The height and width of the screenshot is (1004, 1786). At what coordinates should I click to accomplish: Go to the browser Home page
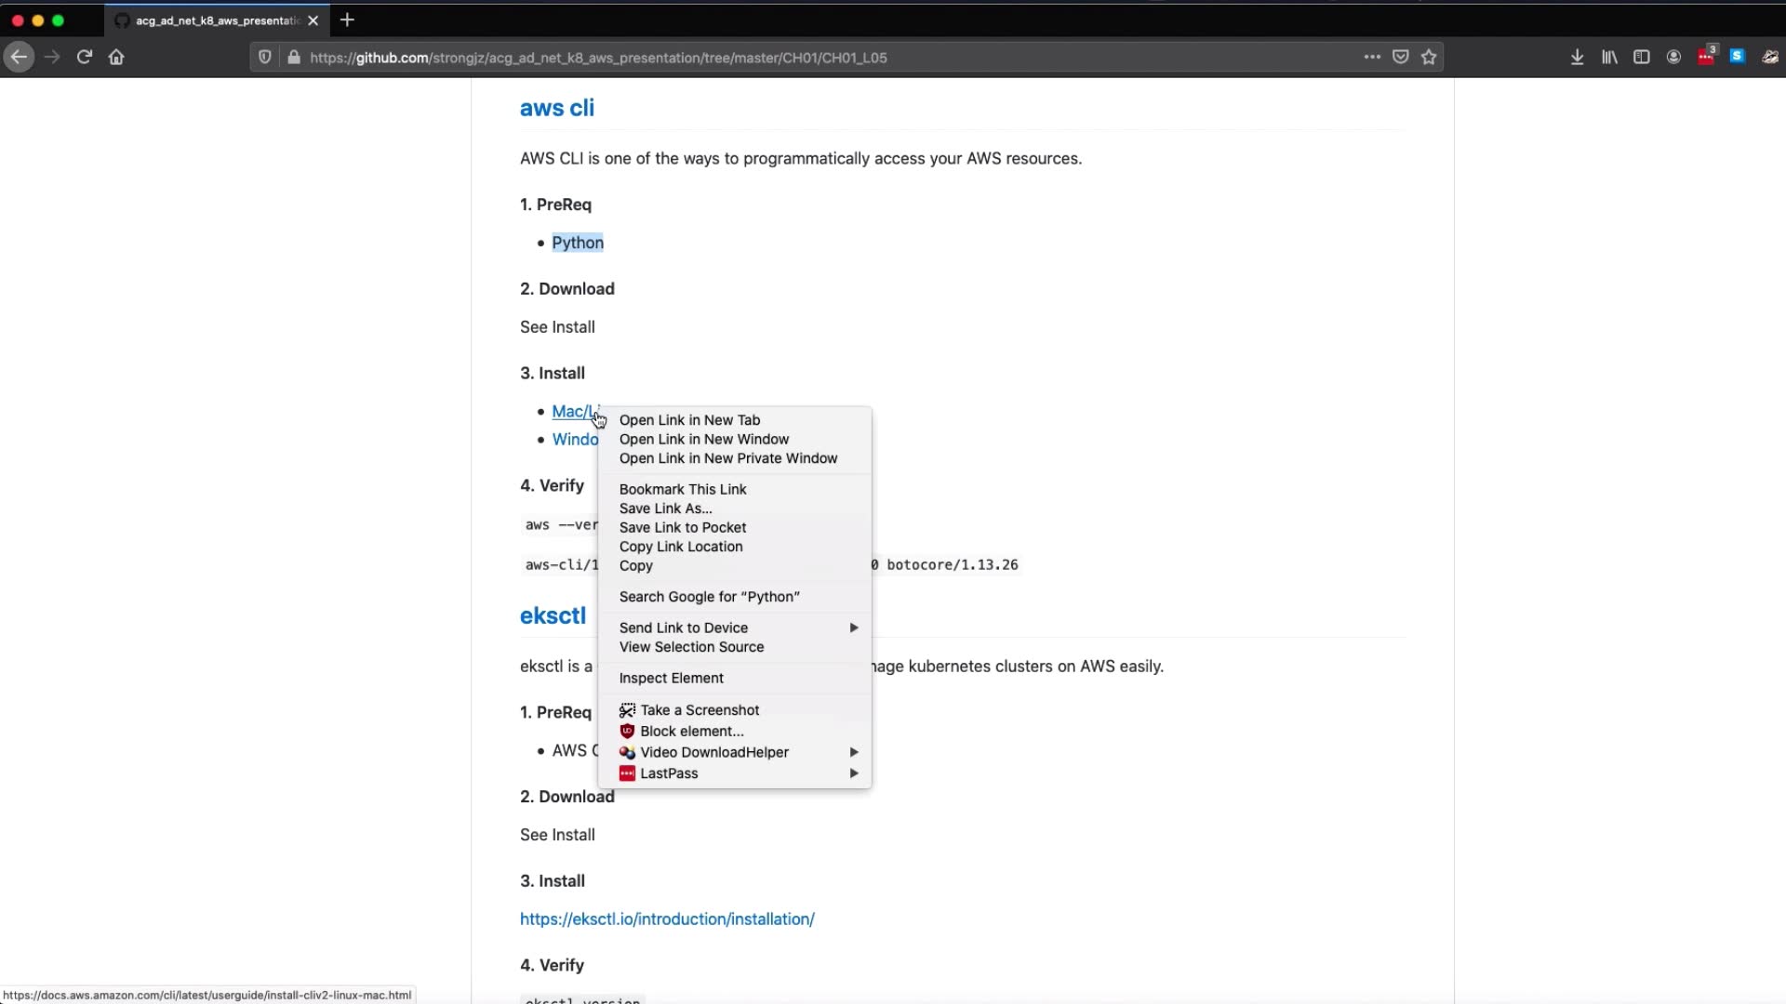point(116,57)
